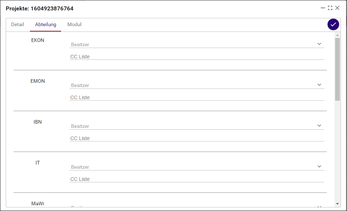Select the Abteilung tab
Viewport: 347px width, 211px height.
[46, 25]
